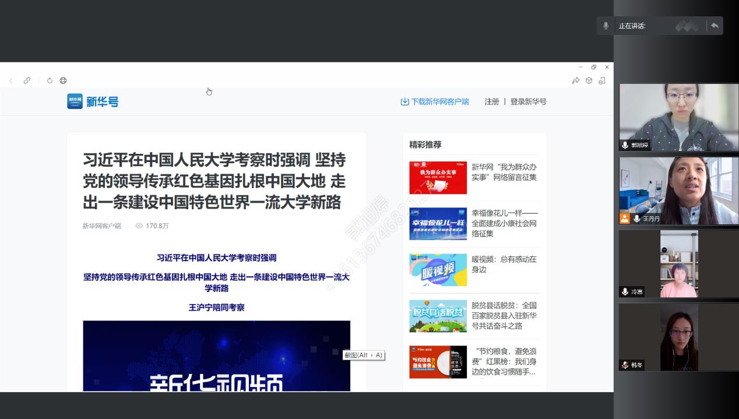Toggle the microphone in the 正在讲话 bar
This screenshot has height=419, width=739.
[606, 26]
